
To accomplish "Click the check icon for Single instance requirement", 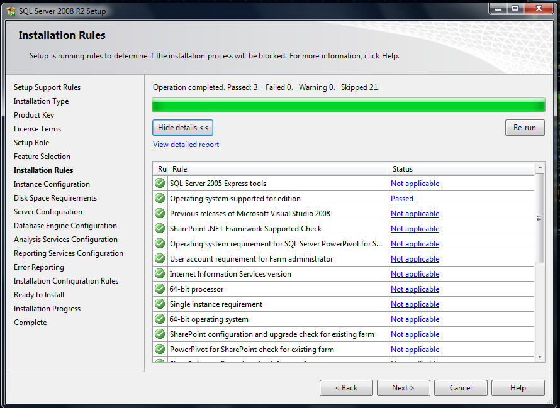I will pyautogui.click(x=160, y=304).
